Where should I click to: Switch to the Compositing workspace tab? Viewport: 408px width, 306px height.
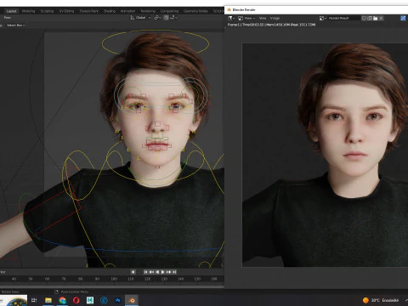point(169,11)
